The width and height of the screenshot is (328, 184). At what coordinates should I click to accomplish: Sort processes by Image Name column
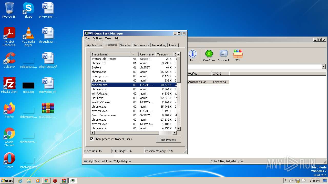pos(111,54)
